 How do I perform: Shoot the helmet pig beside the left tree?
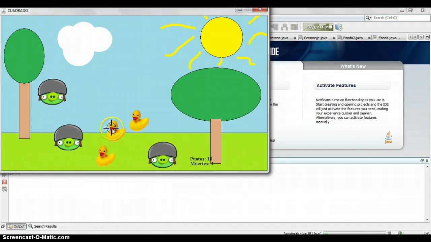coord(52,92)
